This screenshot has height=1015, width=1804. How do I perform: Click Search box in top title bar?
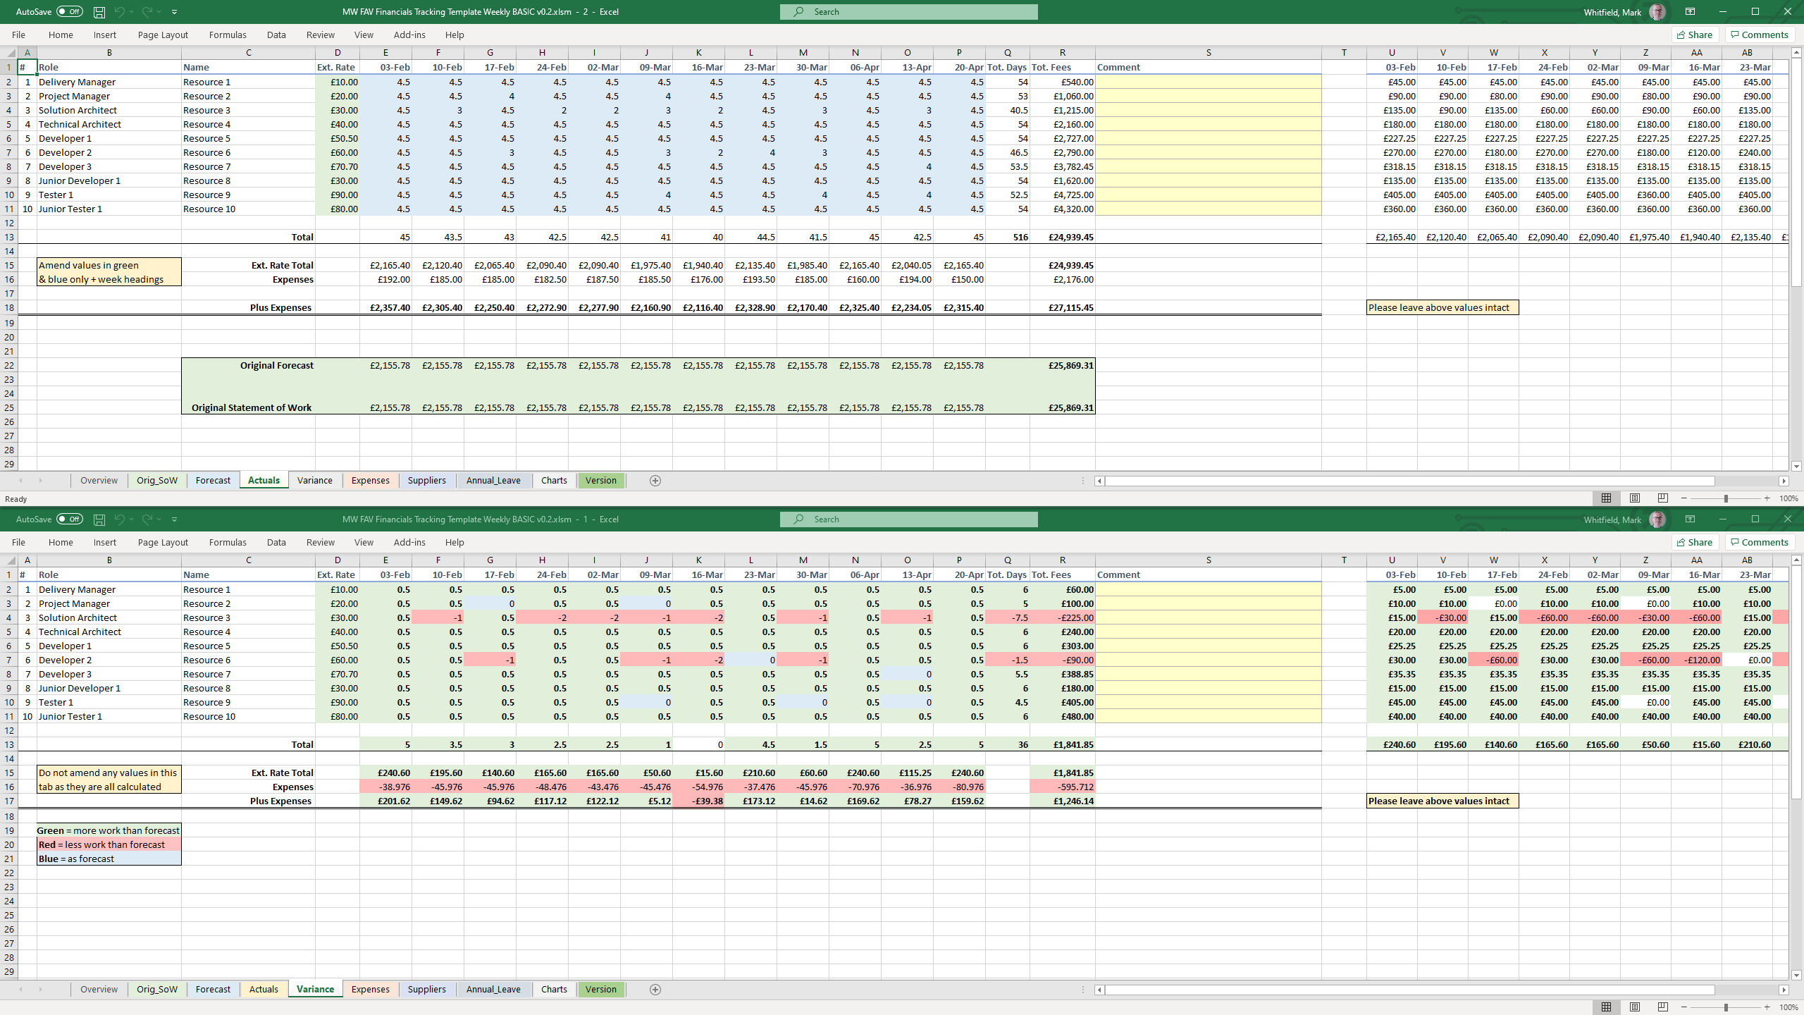[908, 12]
